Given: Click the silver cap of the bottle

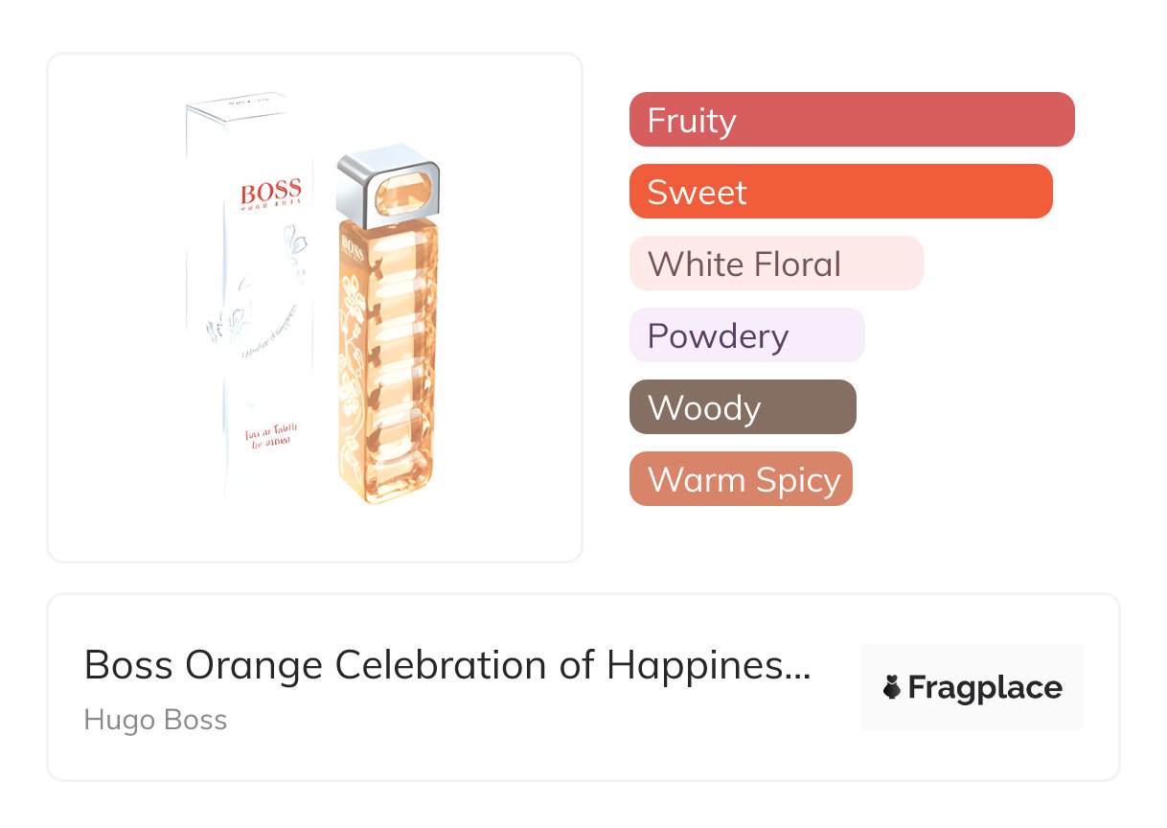Looking at the screenshot, I should 388,182.
